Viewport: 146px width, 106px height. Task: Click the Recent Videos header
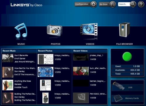tap(80, 51)
